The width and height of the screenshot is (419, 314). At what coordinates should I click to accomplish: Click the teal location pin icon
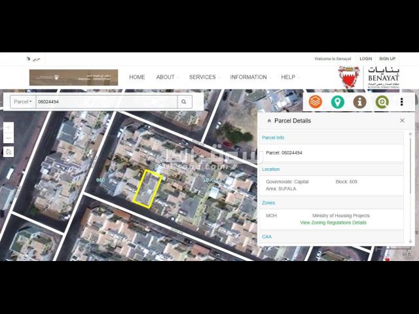(x=337, y=102)
